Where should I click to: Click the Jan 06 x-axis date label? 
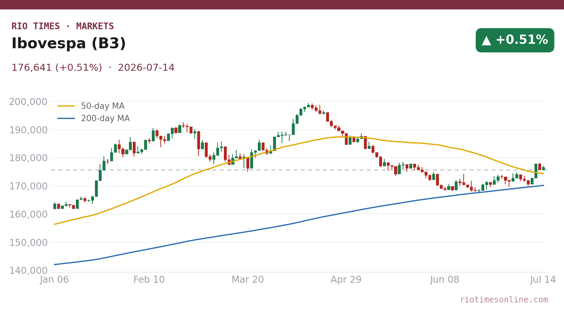coord(54,280)
